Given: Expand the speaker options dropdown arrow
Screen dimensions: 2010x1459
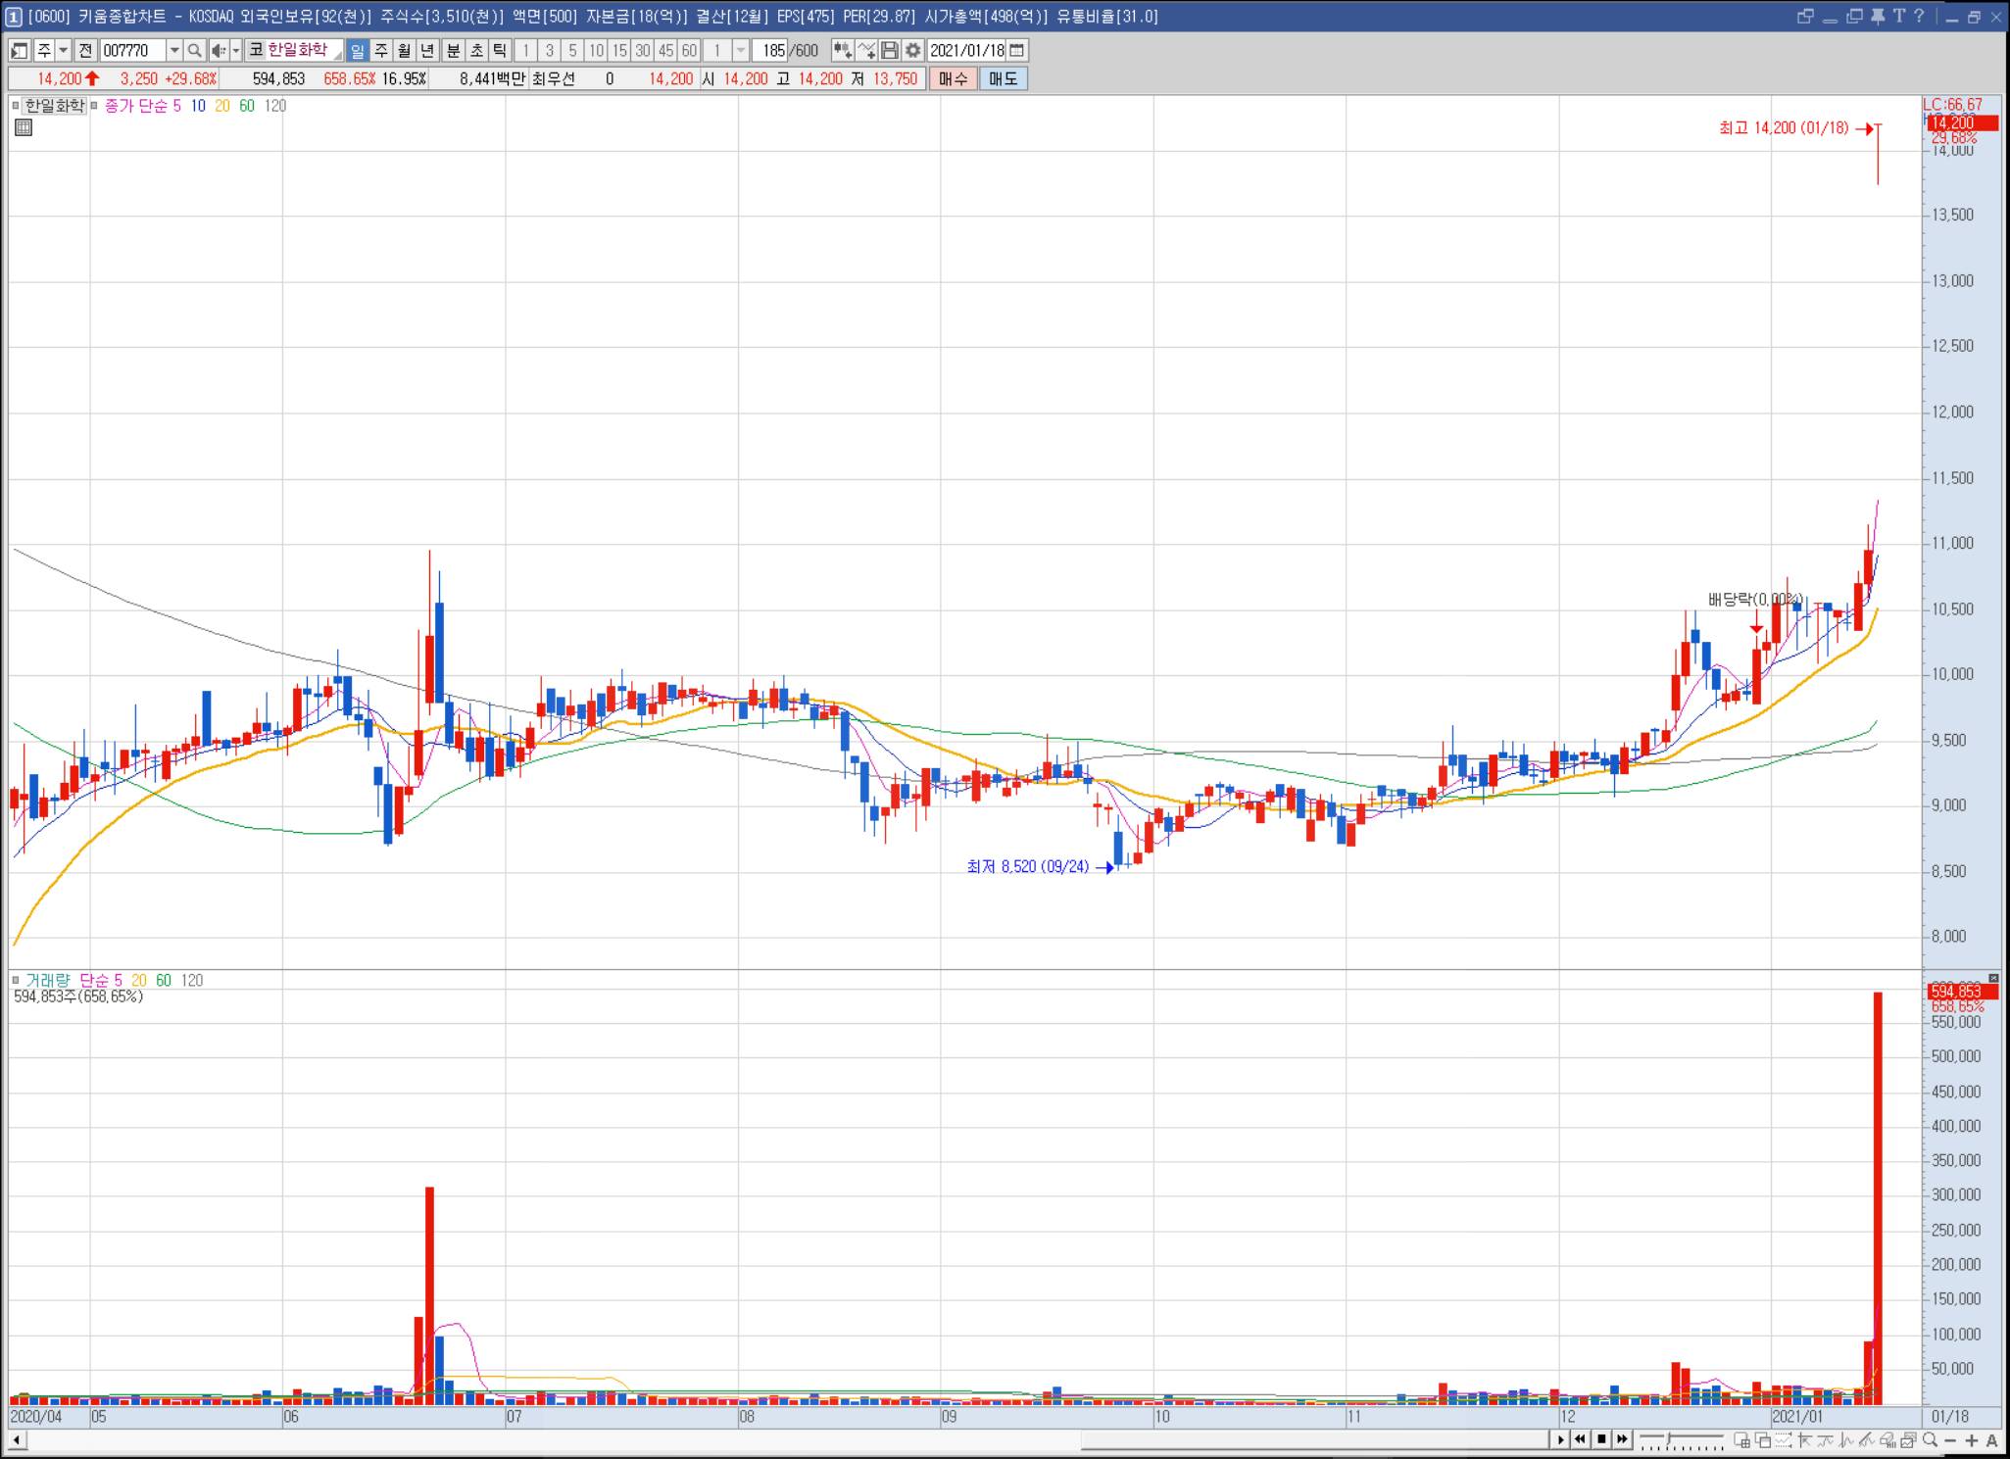Looking at the screenshot, I should pos(235,51).
